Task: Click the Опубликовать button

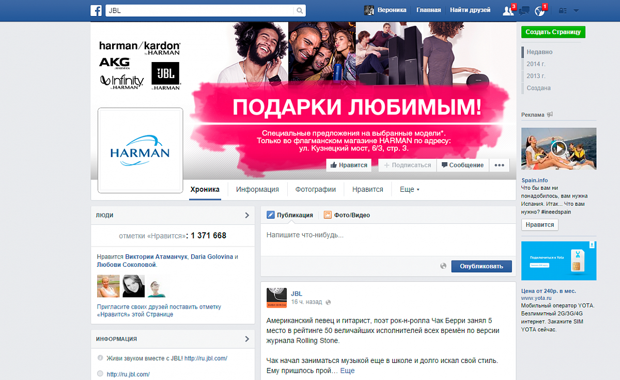Action: (x=482, y=266)
